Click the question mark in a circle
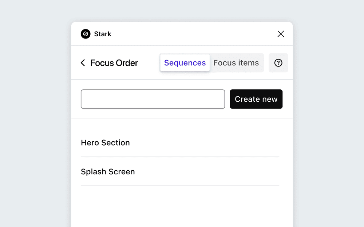The image size is (364, 227). point(278,63)
